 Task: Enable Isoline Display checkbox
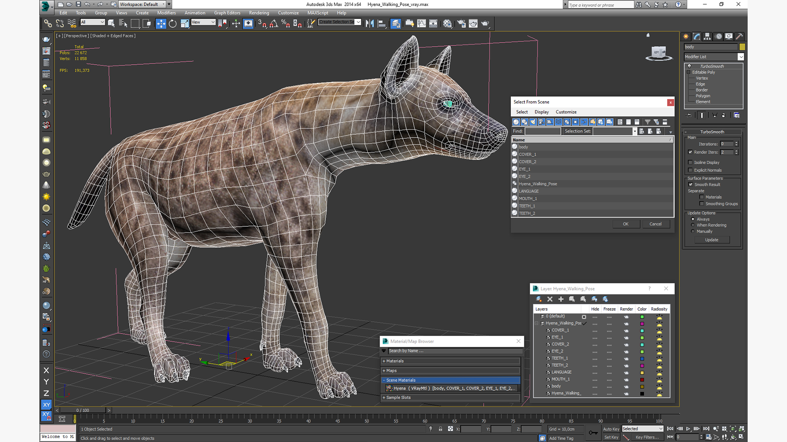coord(690,162)
